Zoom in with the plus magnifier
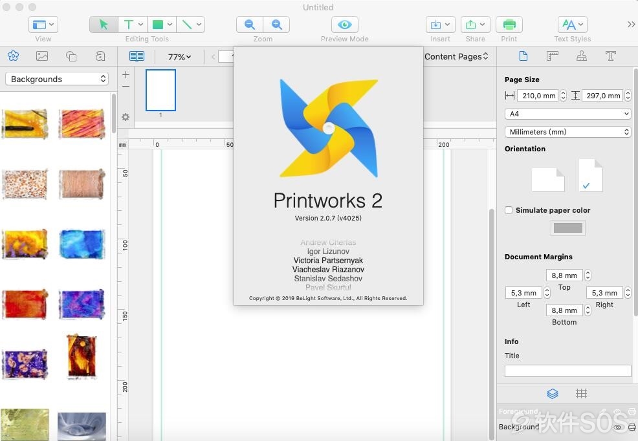Image resolution: width=638 pixels, height=441 pixels. point(276,25)
